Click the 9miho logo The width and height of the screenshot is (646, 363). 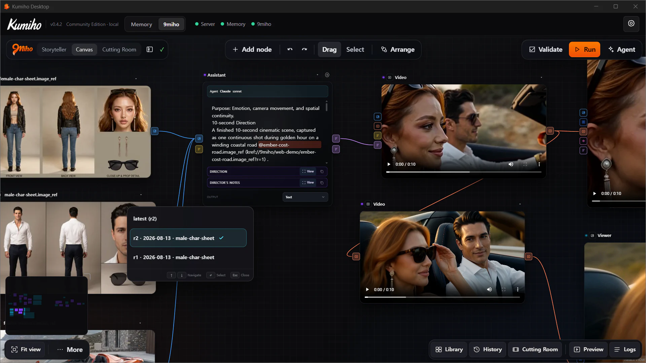point(23,49)
